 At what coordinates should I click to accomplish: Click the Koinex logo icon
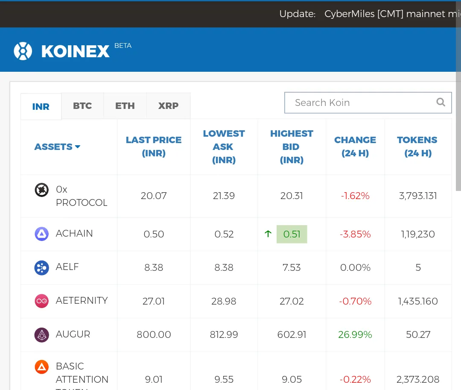click(23, 51)
